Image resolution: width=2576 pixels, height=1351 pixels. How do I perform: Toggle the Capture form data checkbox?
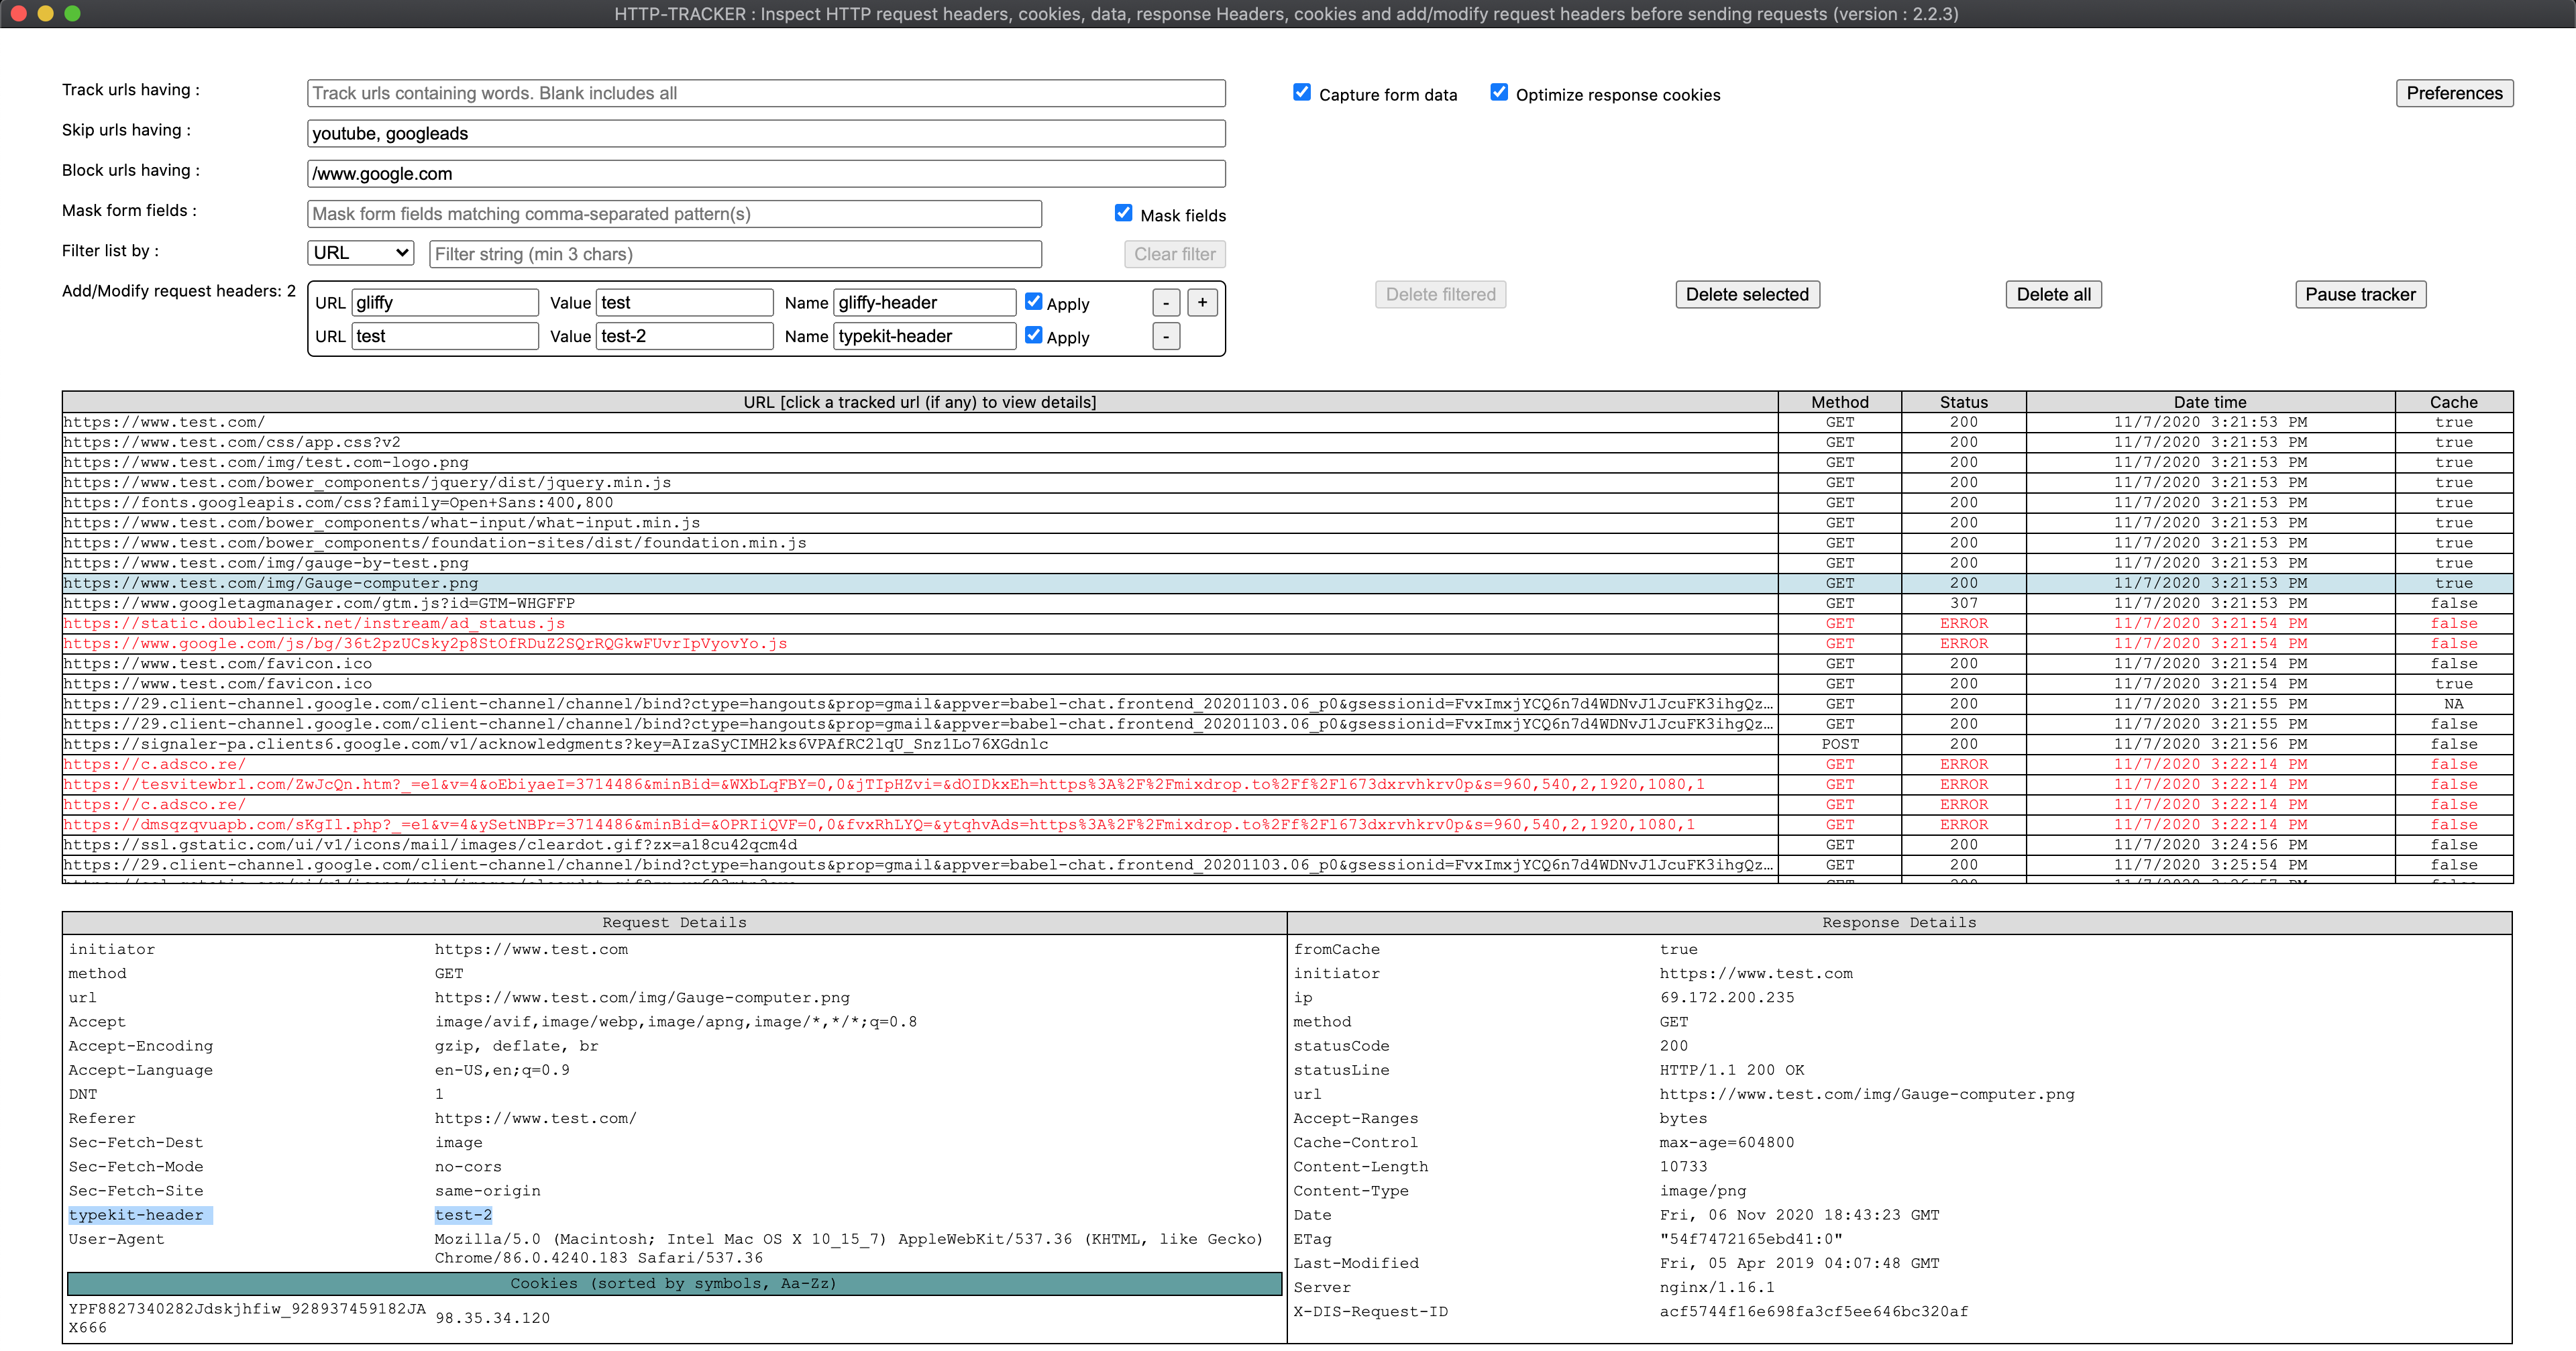click(1302, 92)
